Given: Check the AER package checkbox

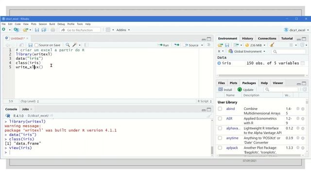Looking at the screenshot, I should click(220, 119).
